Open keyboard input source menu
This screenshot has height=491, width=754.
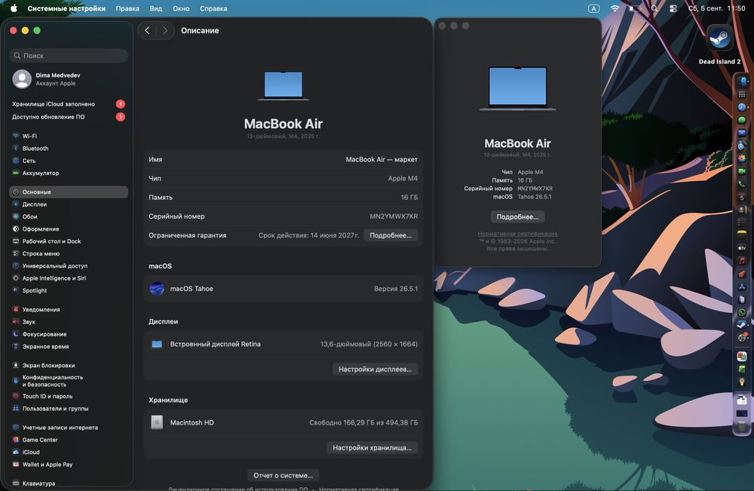594,8
